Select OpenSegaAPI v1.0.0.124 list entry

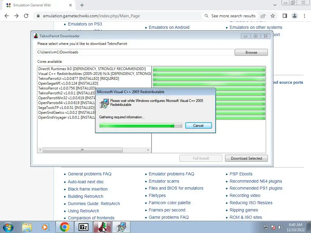tap(68, 83)
